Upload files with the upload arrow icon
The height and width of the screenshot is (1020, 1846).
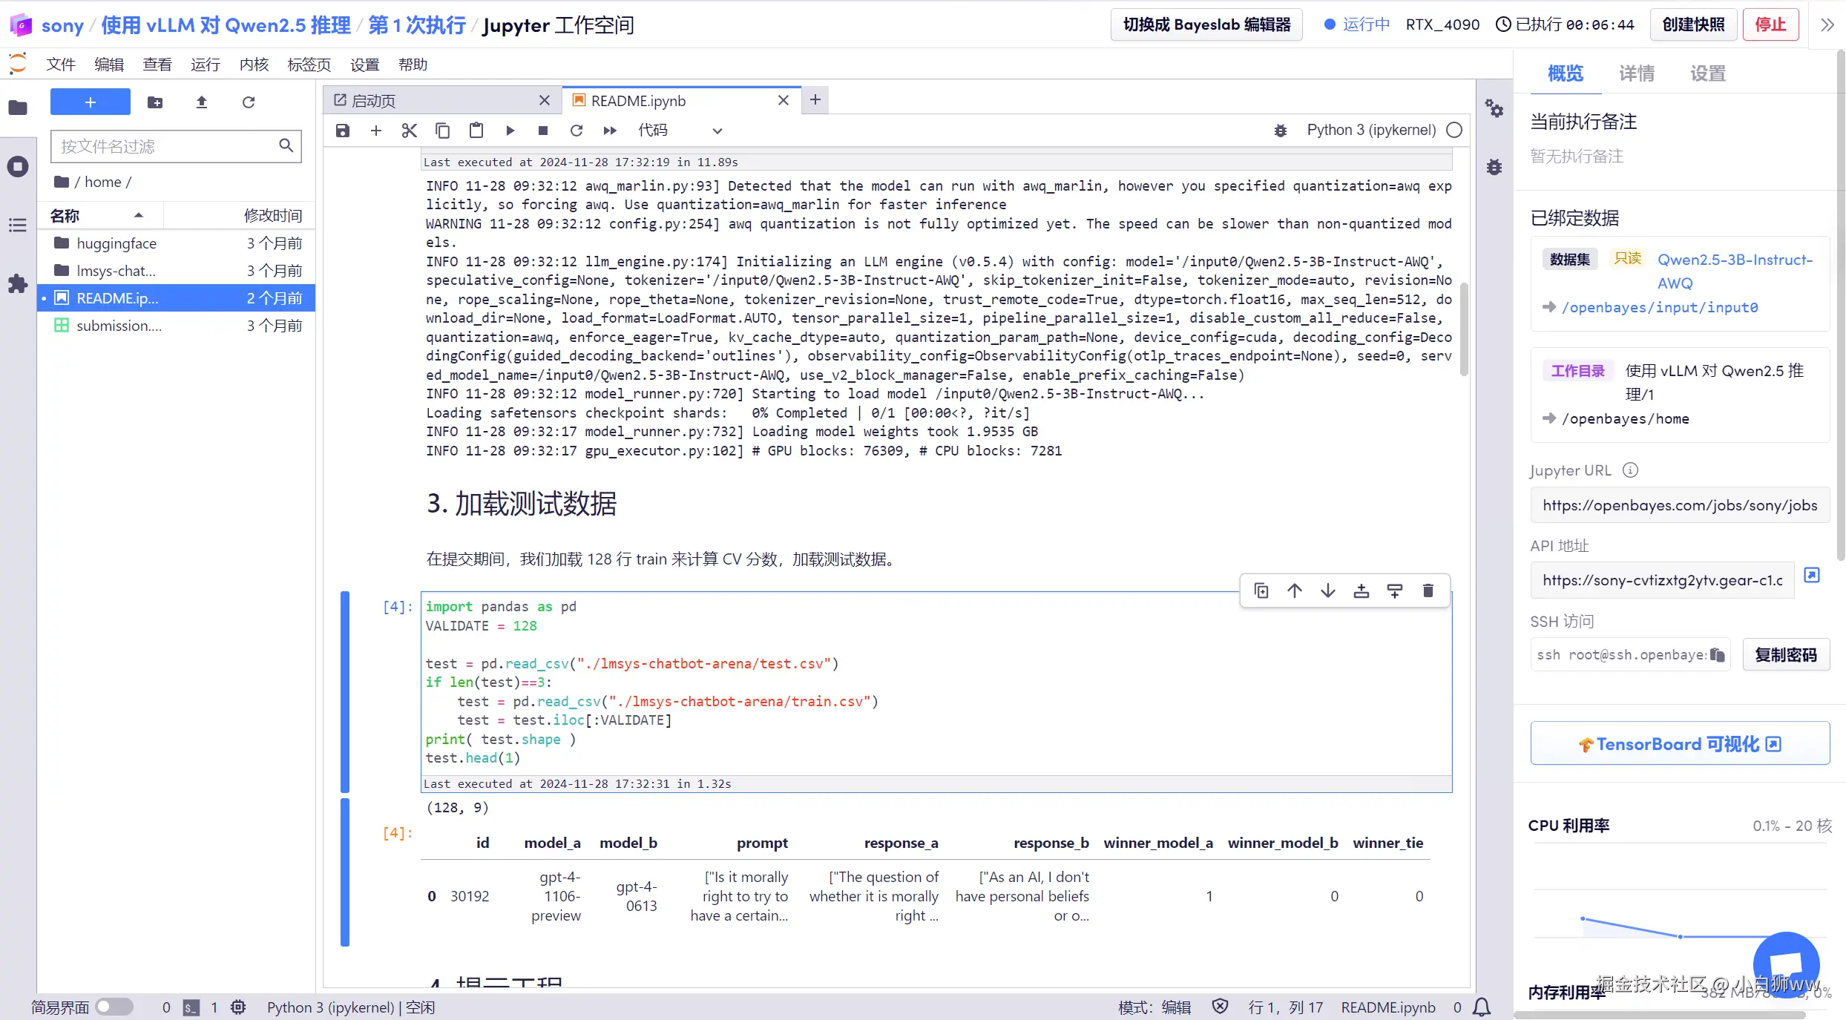pos(201,102)
